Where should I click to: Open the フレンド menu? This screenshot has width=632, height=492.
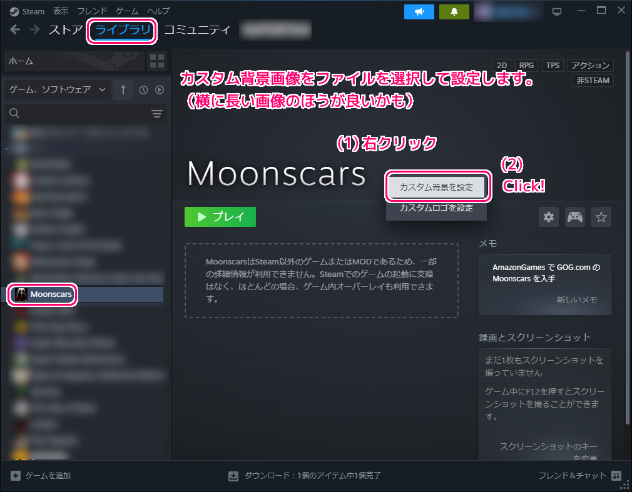point(92,11)
